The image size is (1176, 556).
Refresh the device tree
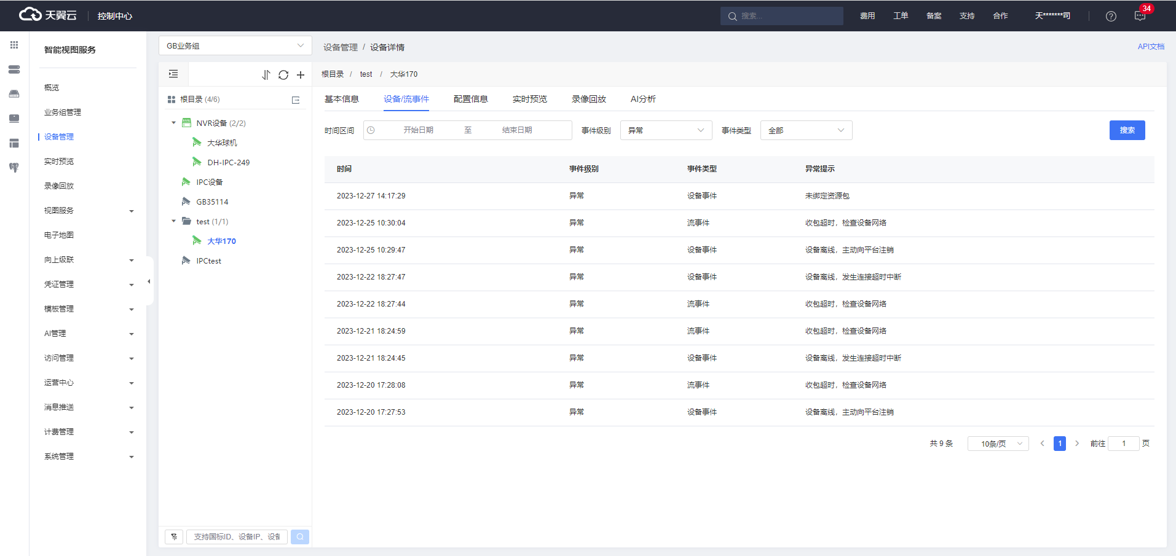tap(283, 75)
